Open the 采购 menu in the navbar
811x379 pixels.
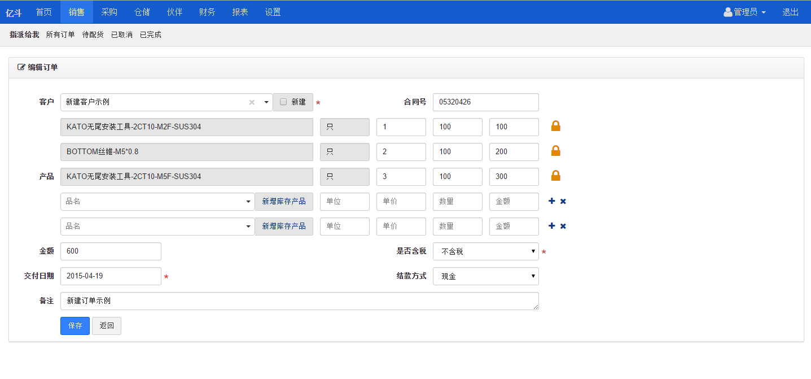[109, 12]
